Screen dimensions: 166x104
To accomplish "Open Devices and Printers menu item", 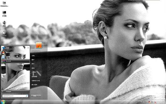I will [36, 80].
